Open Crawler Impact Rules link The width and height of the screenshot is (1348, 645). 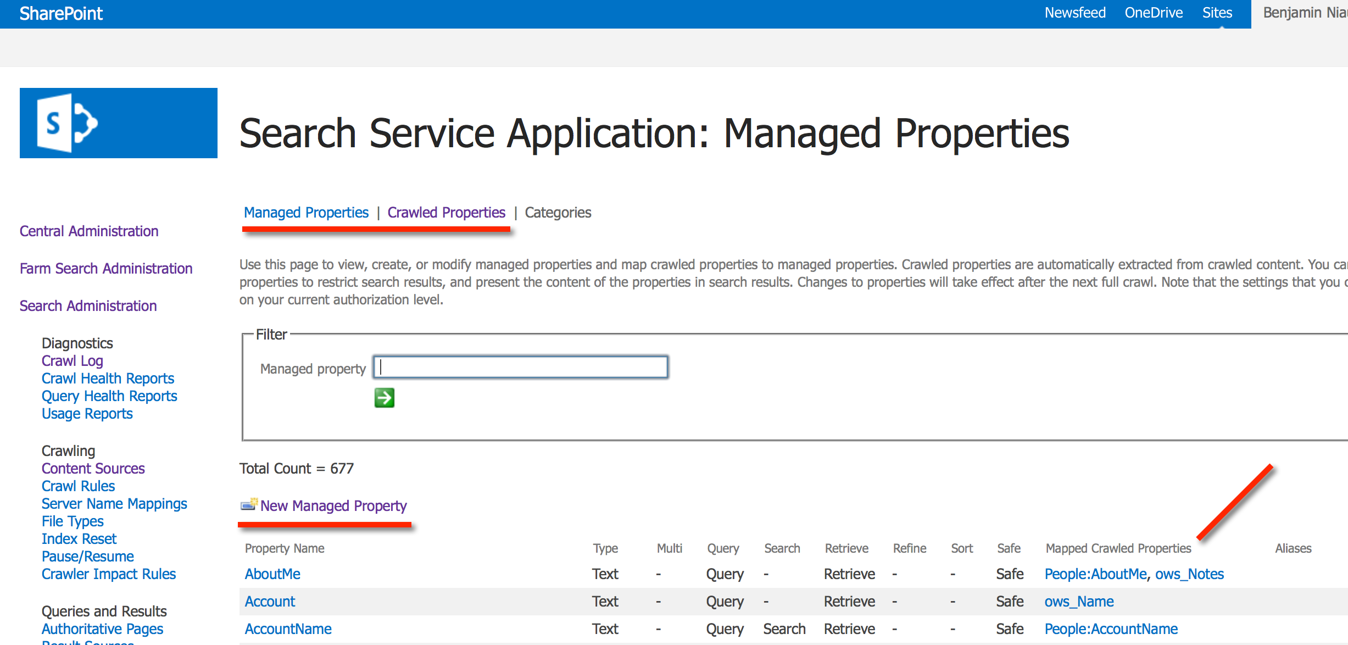(x=109, y=574)
